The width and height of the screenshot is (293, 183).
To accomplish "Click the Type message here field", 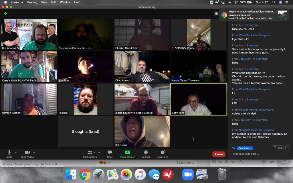I will click(x=258, y=154).
